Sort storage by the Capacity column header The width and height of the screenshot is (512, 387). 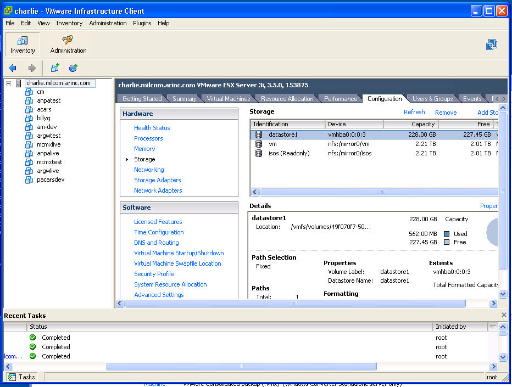coord(410,124)
